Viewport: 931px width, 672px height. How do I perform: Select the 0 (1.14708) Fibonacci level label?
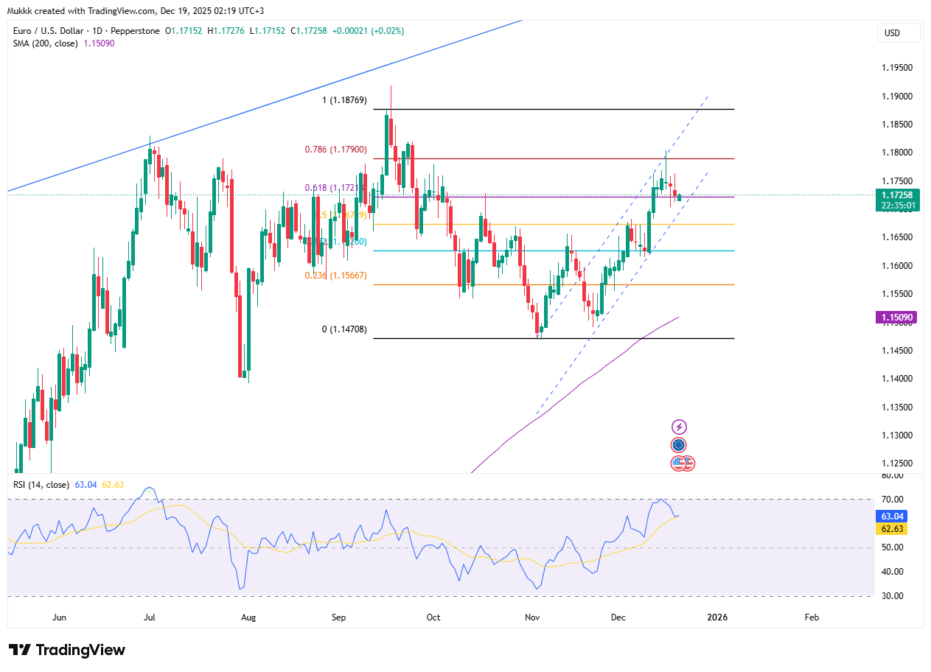click(344, 329)
